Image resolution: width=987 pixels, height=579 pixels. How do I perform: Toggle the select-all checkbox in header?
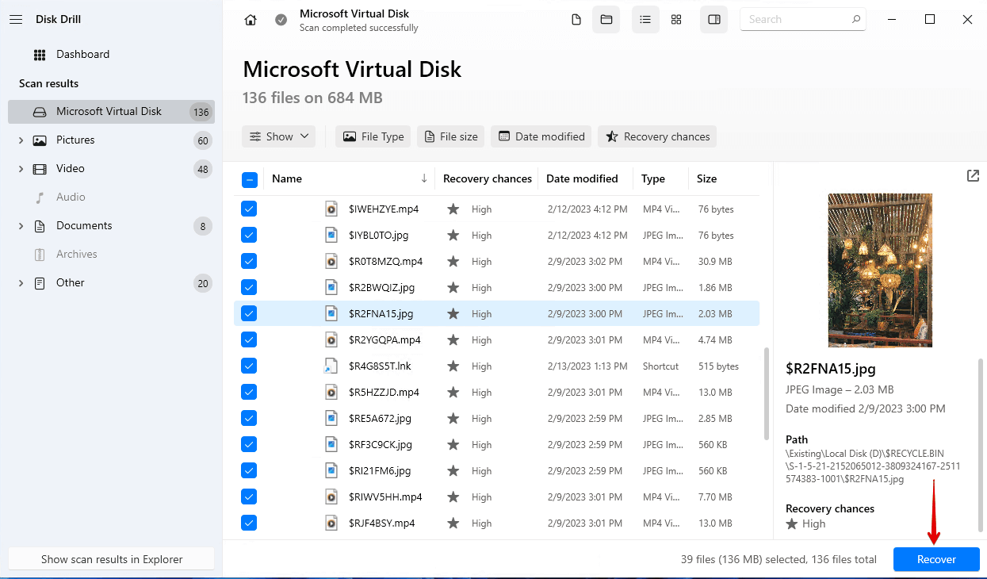(249, 179)
